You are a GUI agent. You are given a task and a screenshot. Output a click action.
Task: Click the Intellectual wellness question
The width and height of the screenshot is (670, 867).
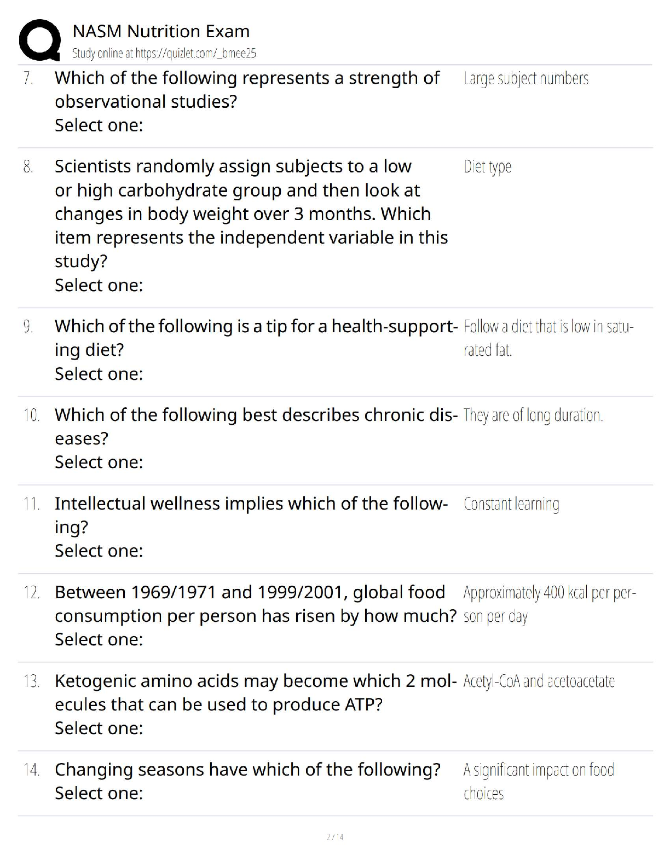[251, 515]
